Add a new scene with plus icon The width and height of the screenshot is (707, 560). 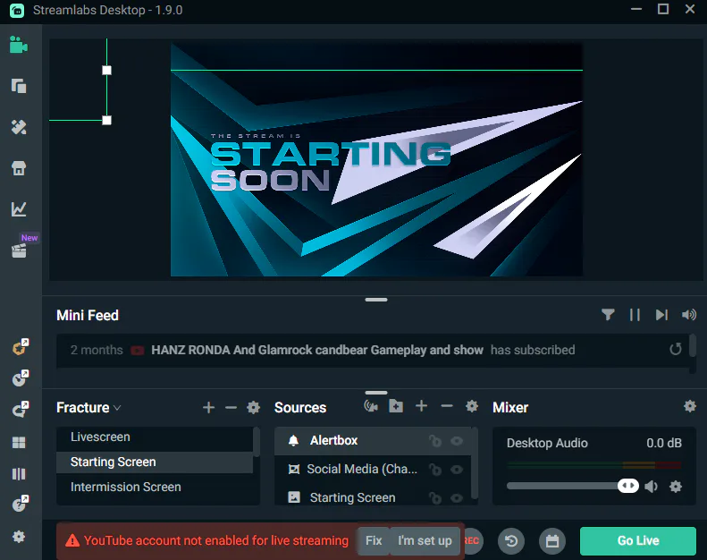click(x=208, y=408)
